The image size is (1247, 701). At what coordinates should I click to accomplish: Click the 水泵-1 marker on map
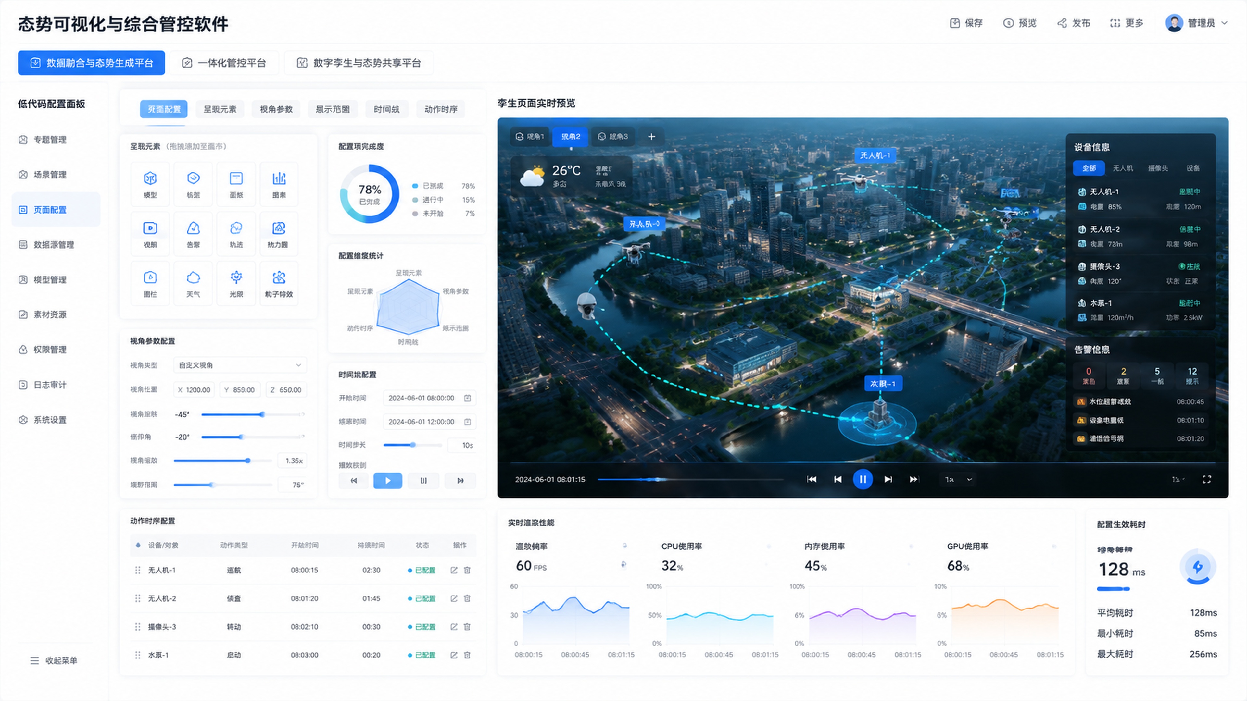[883, 384]
